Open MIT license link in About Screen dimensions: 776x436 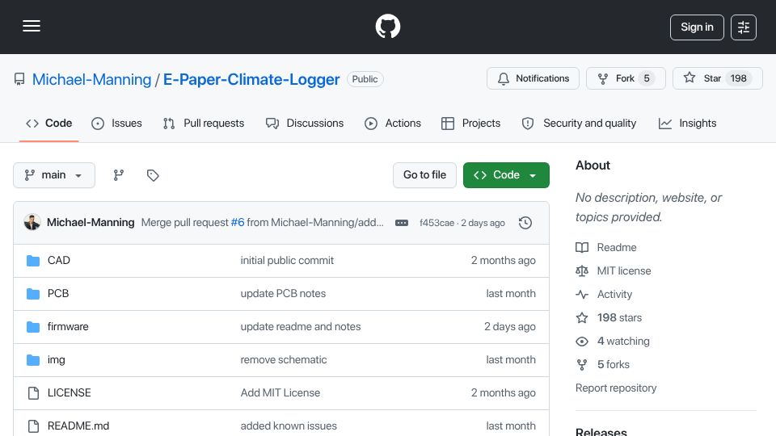click(x=614, y=271)
